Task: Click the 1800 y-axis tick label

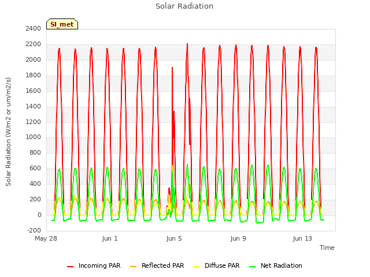Action: coord(34,75)
